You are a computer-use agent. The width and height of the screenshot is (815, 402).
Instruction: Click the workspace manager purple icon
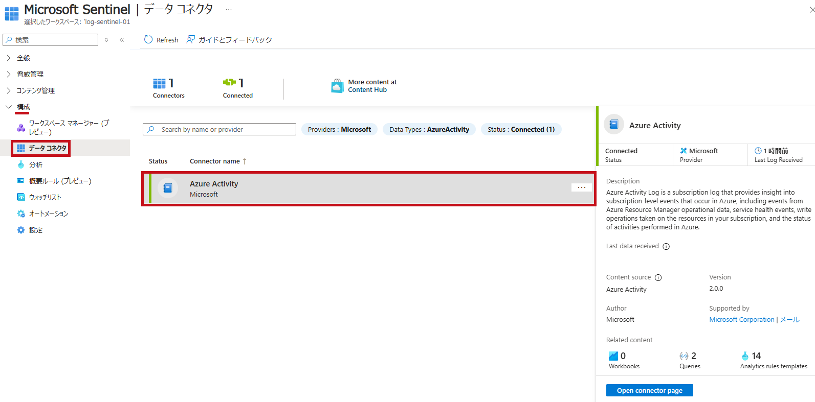click(x=21, y=128)
